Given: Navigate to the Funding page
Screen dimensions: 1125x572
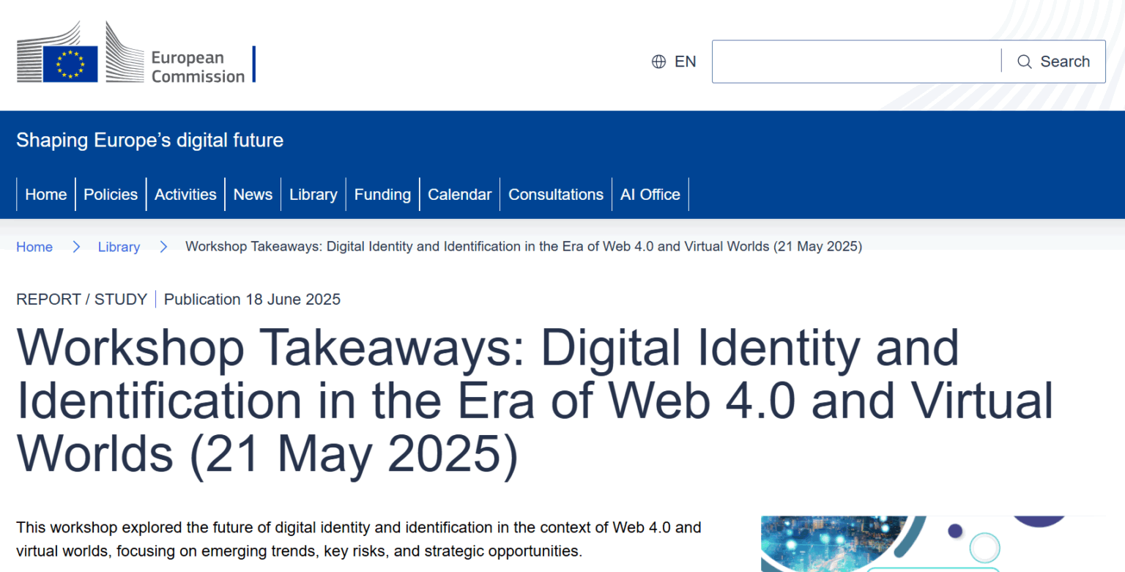Looking at the screenshot, I should (382, 194).
